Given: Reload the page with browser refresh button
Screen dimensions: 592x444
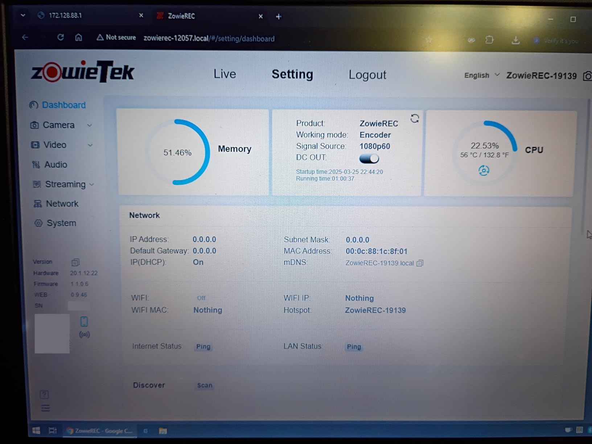Looking at the screenshot, I should [61, 37].
